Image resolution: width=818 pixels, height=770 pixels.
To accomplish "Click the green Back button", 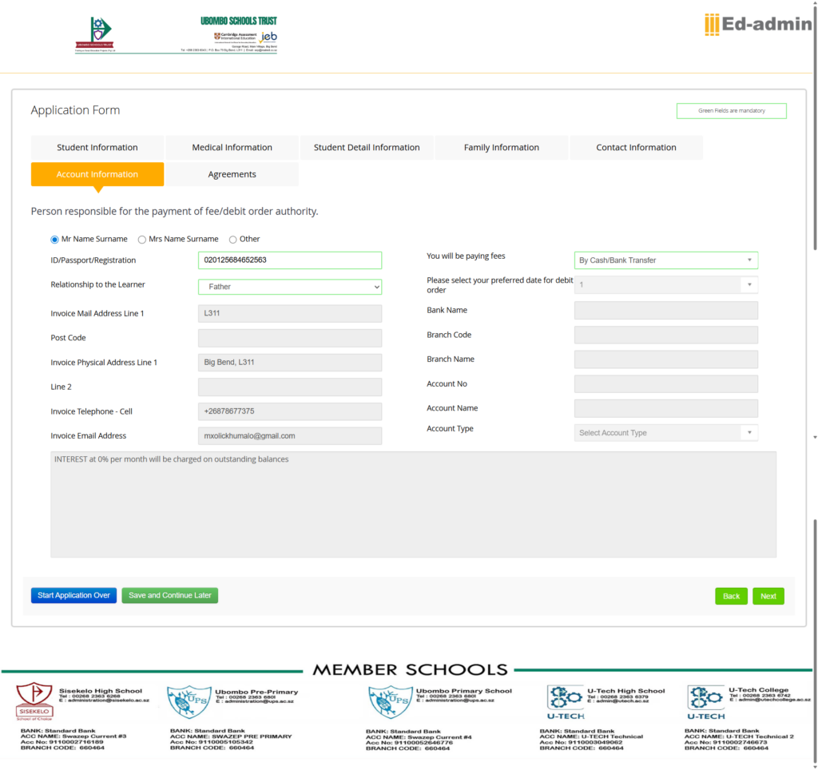I will (731, 596).
